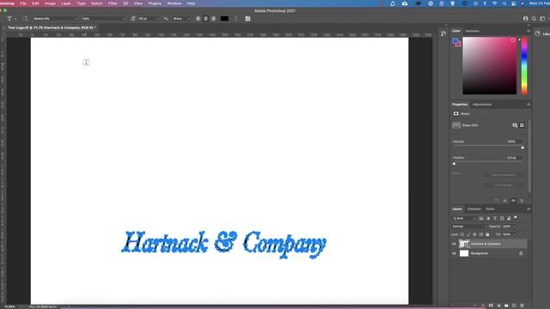
Task: Open the font style dropdown
Action: tap(103, 19)
